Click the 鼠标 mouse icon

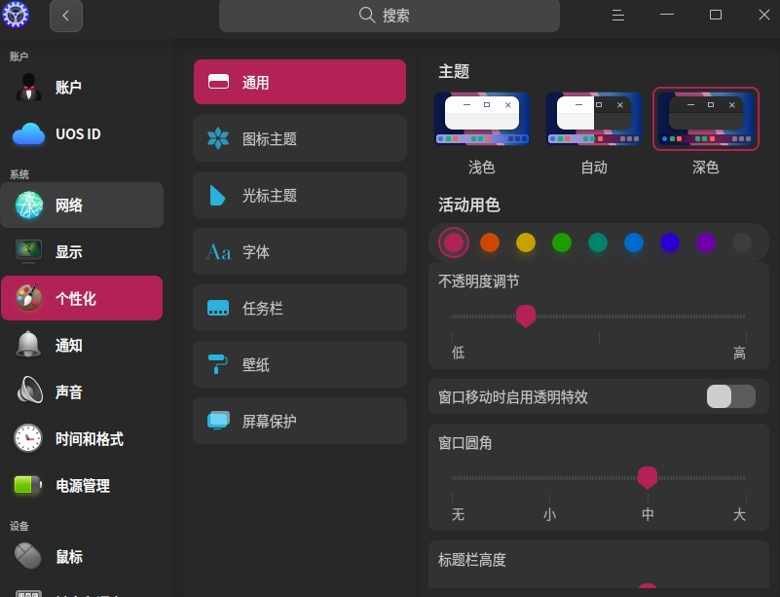coord(28,556)
